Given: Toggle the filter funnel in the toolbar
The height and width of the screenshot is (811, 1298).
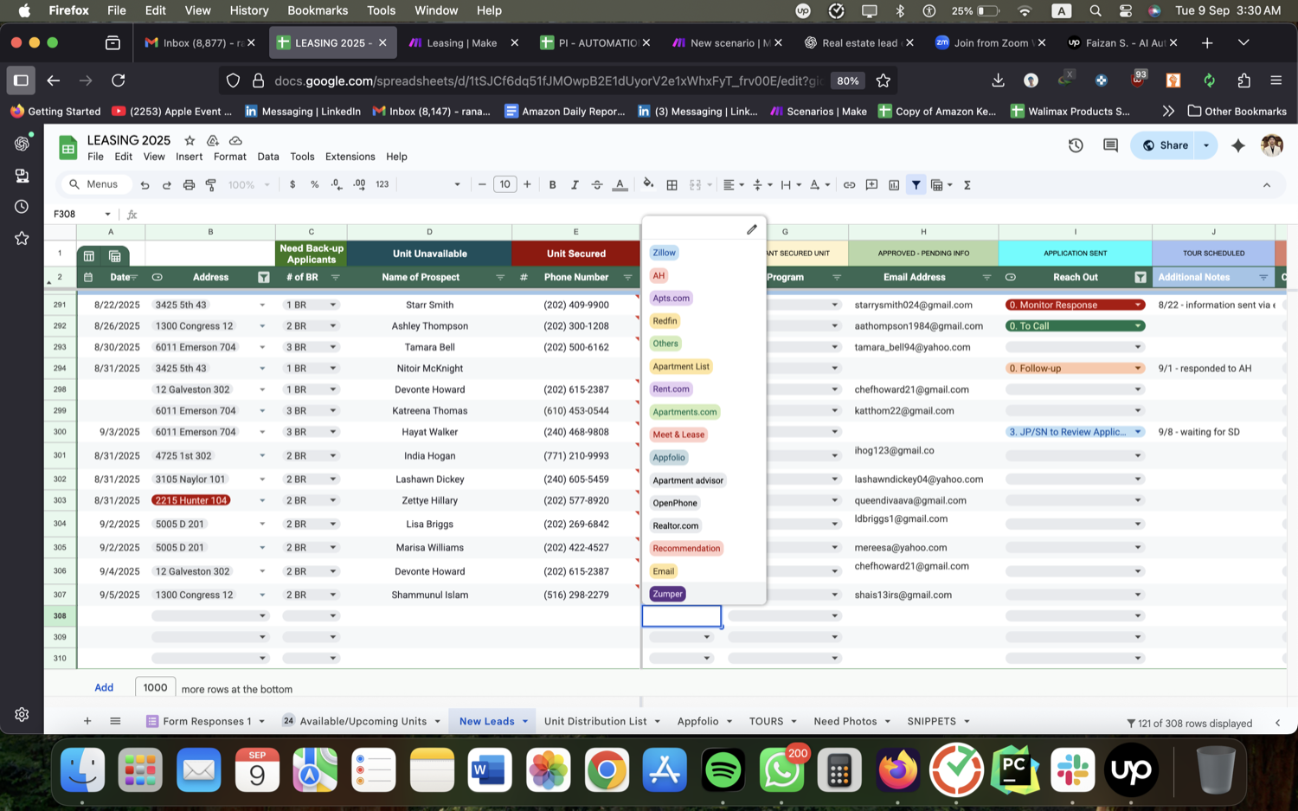Looking at the screenshot, I should coord(916,184).
